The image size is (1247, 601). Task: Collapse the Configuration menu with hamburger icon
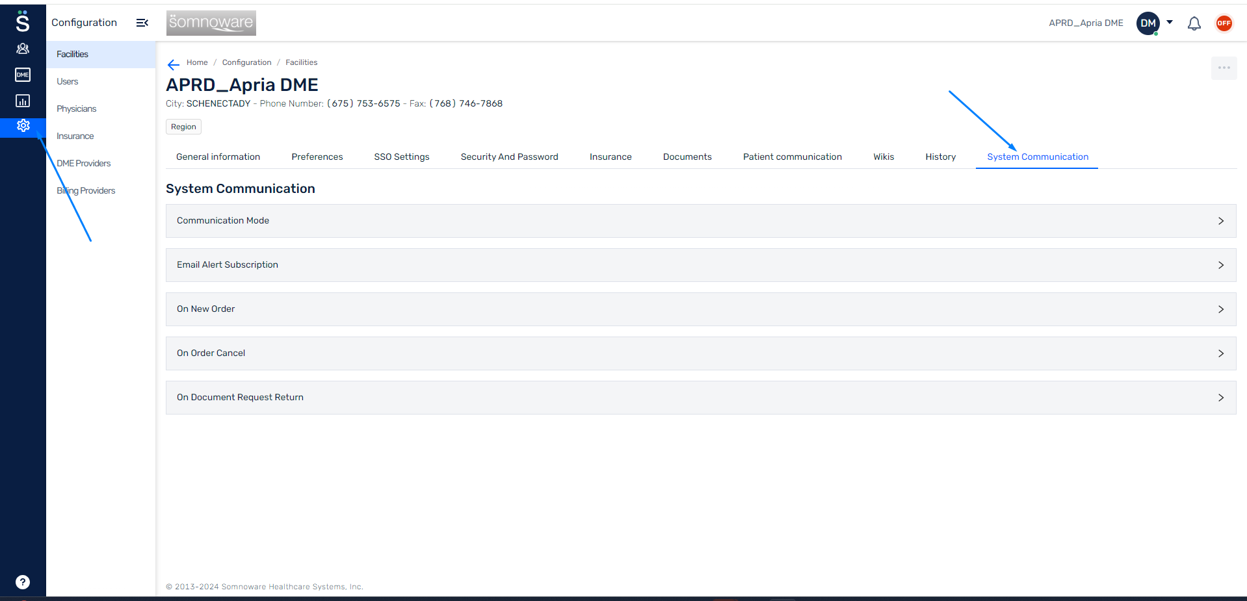click(x=142, y=23)
